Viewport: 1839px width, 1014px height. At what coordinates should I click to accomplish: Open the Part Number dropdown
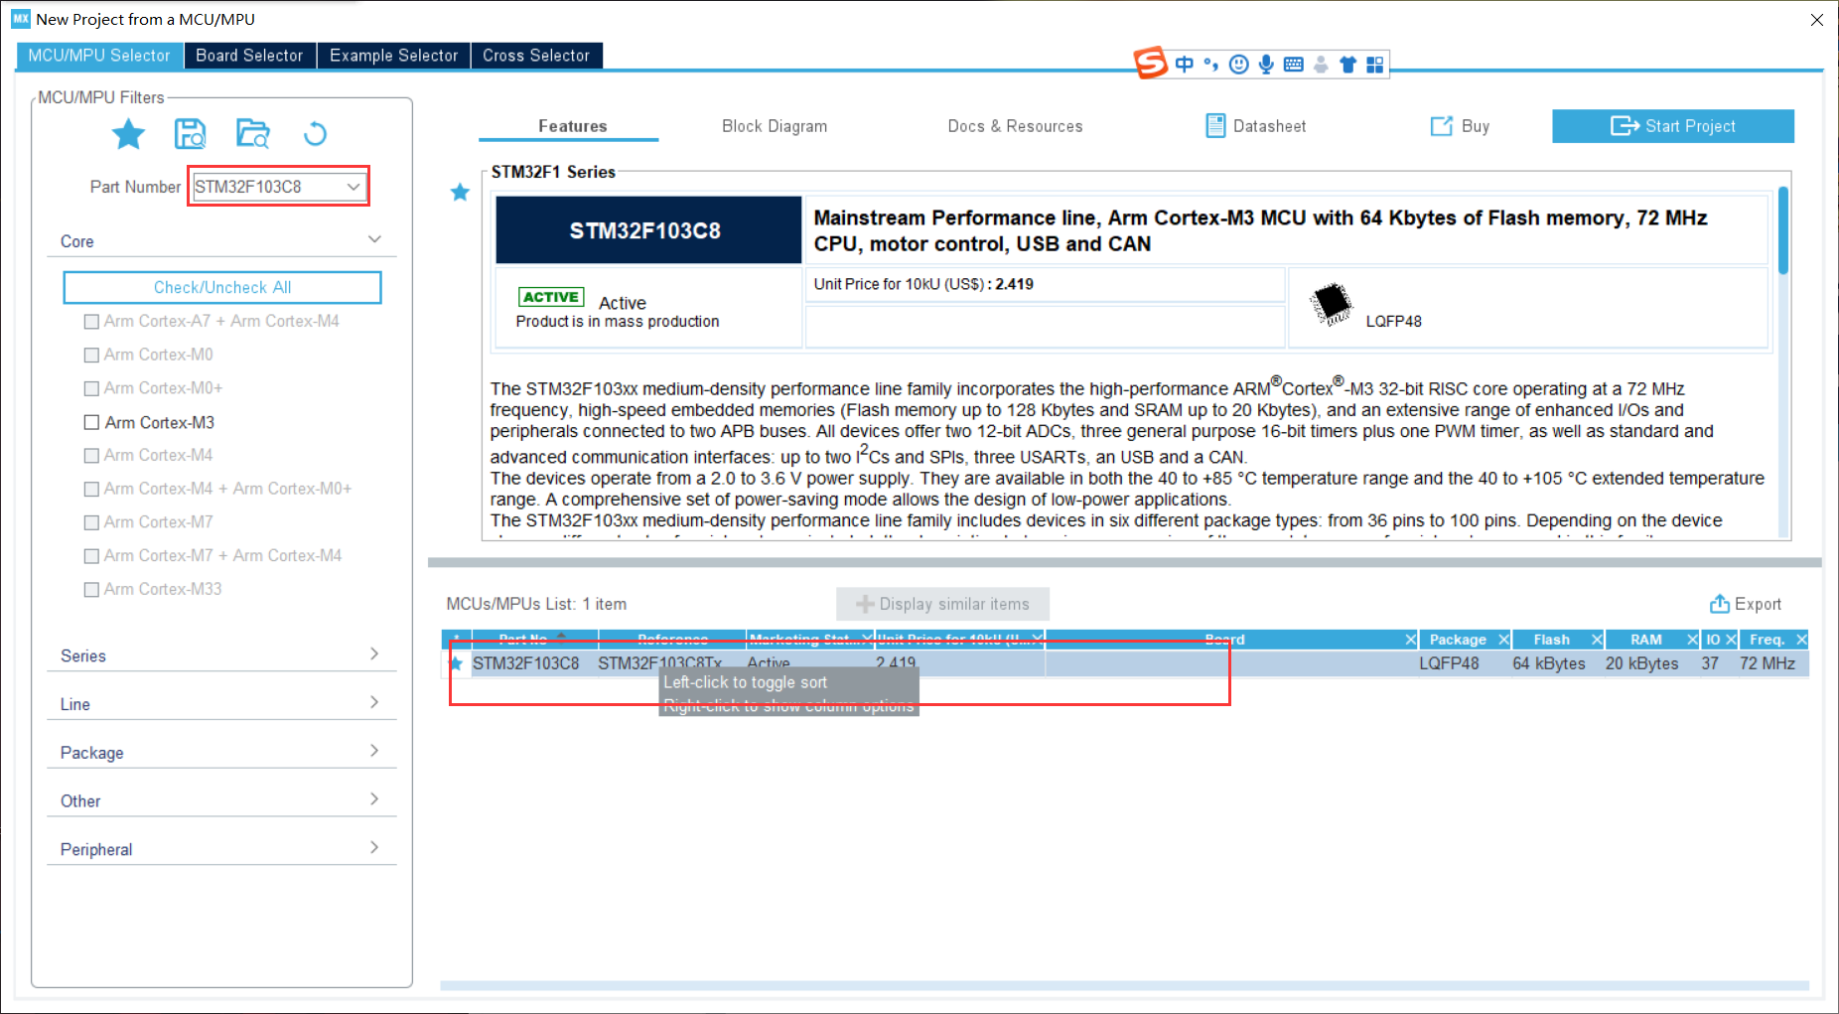pos(353,187)
